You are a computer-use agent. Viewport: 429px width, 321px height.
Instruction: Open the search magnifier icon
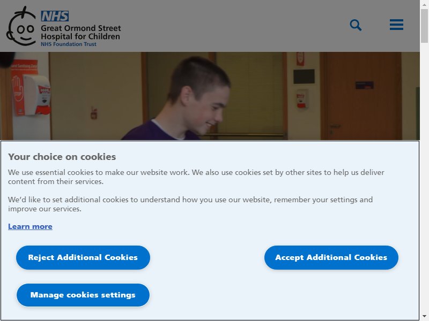point(356,25)
